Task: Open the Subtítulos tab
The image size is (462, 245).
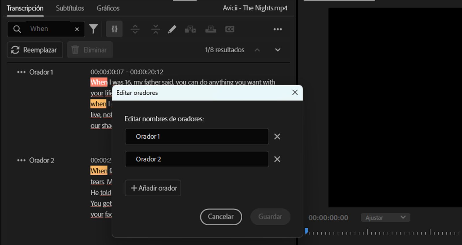Action: point(70,8)
